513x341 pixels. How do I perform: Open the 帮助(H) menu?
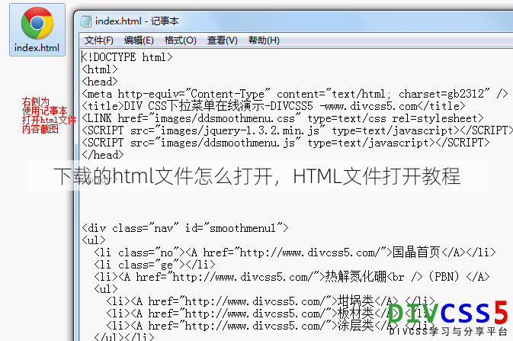(x=264, y=40)
